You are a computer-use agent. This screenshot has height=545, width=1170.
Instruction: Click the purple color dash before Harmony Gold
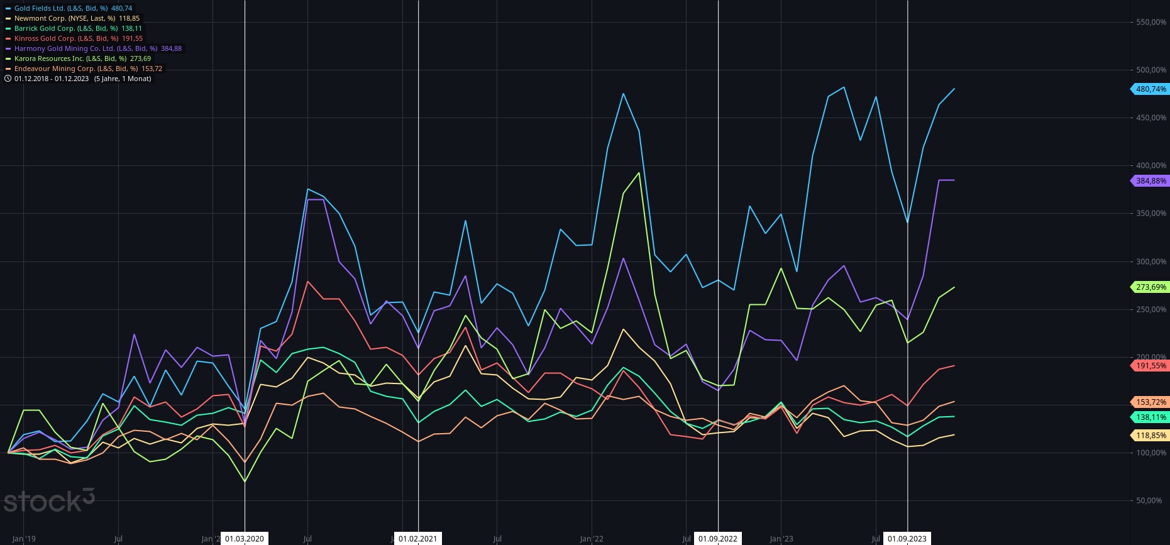pos(8,49)
